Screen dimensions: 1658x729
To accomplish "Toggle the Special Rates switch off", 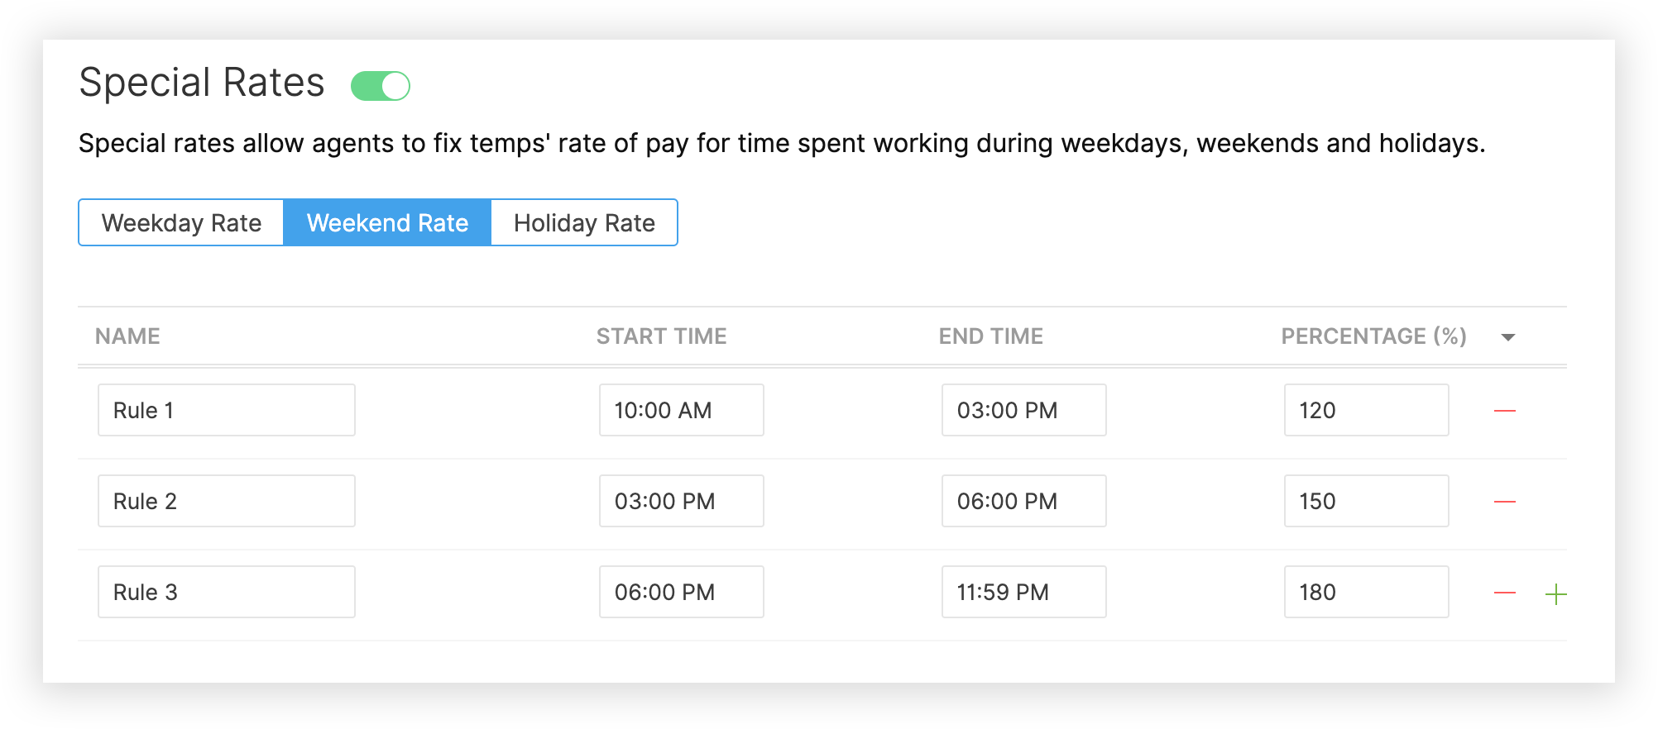I will coord(381,86).
